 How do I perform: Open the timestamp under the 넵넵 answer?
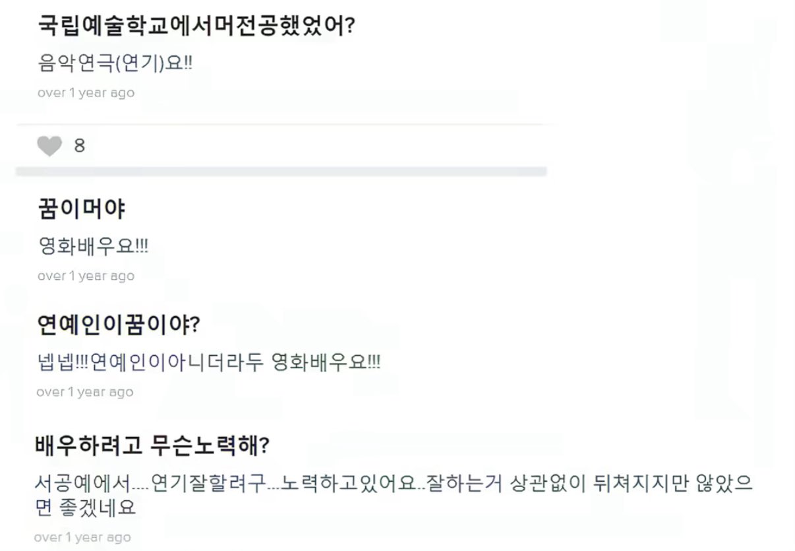pos(85,392)
